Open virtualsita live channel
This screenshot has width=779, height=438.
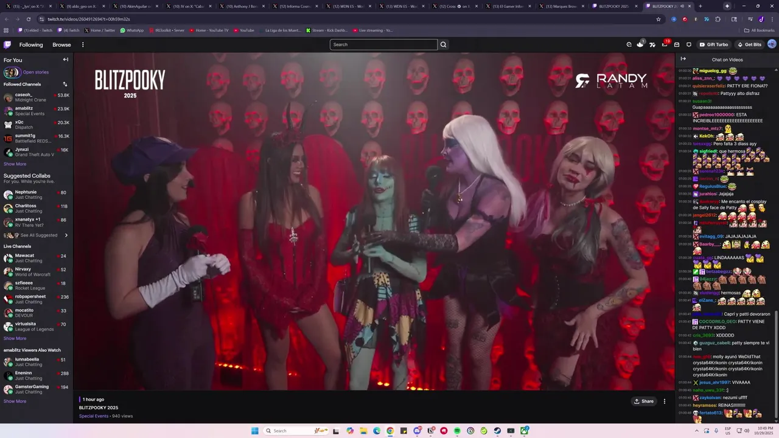(x=37, y=327)
